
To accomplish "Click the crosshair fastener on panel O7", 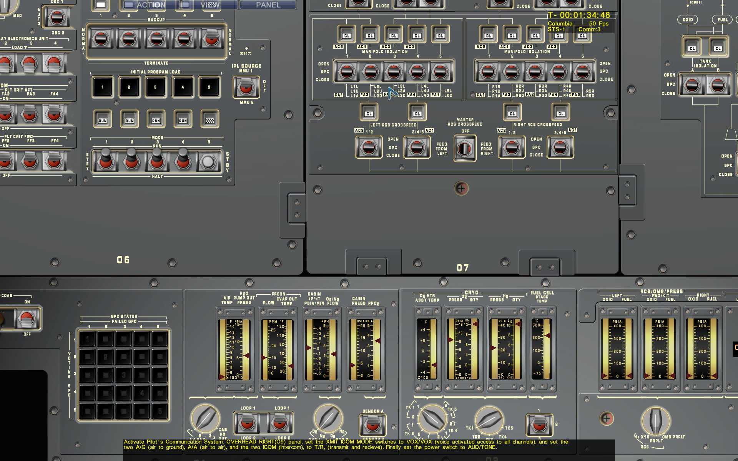I will point(461,189).
